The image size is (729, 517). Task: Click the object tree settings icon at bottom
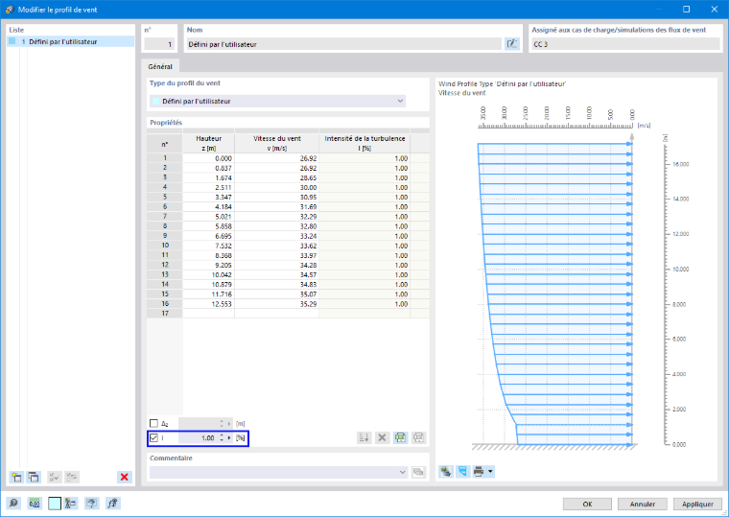71,503
